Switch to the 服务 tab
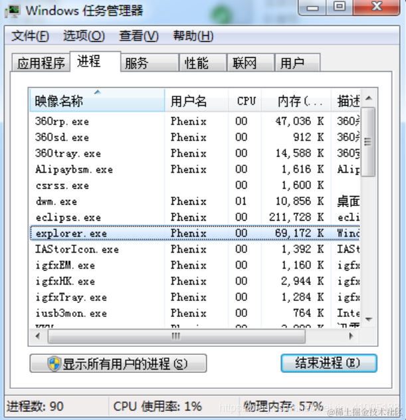 (150, 63)
